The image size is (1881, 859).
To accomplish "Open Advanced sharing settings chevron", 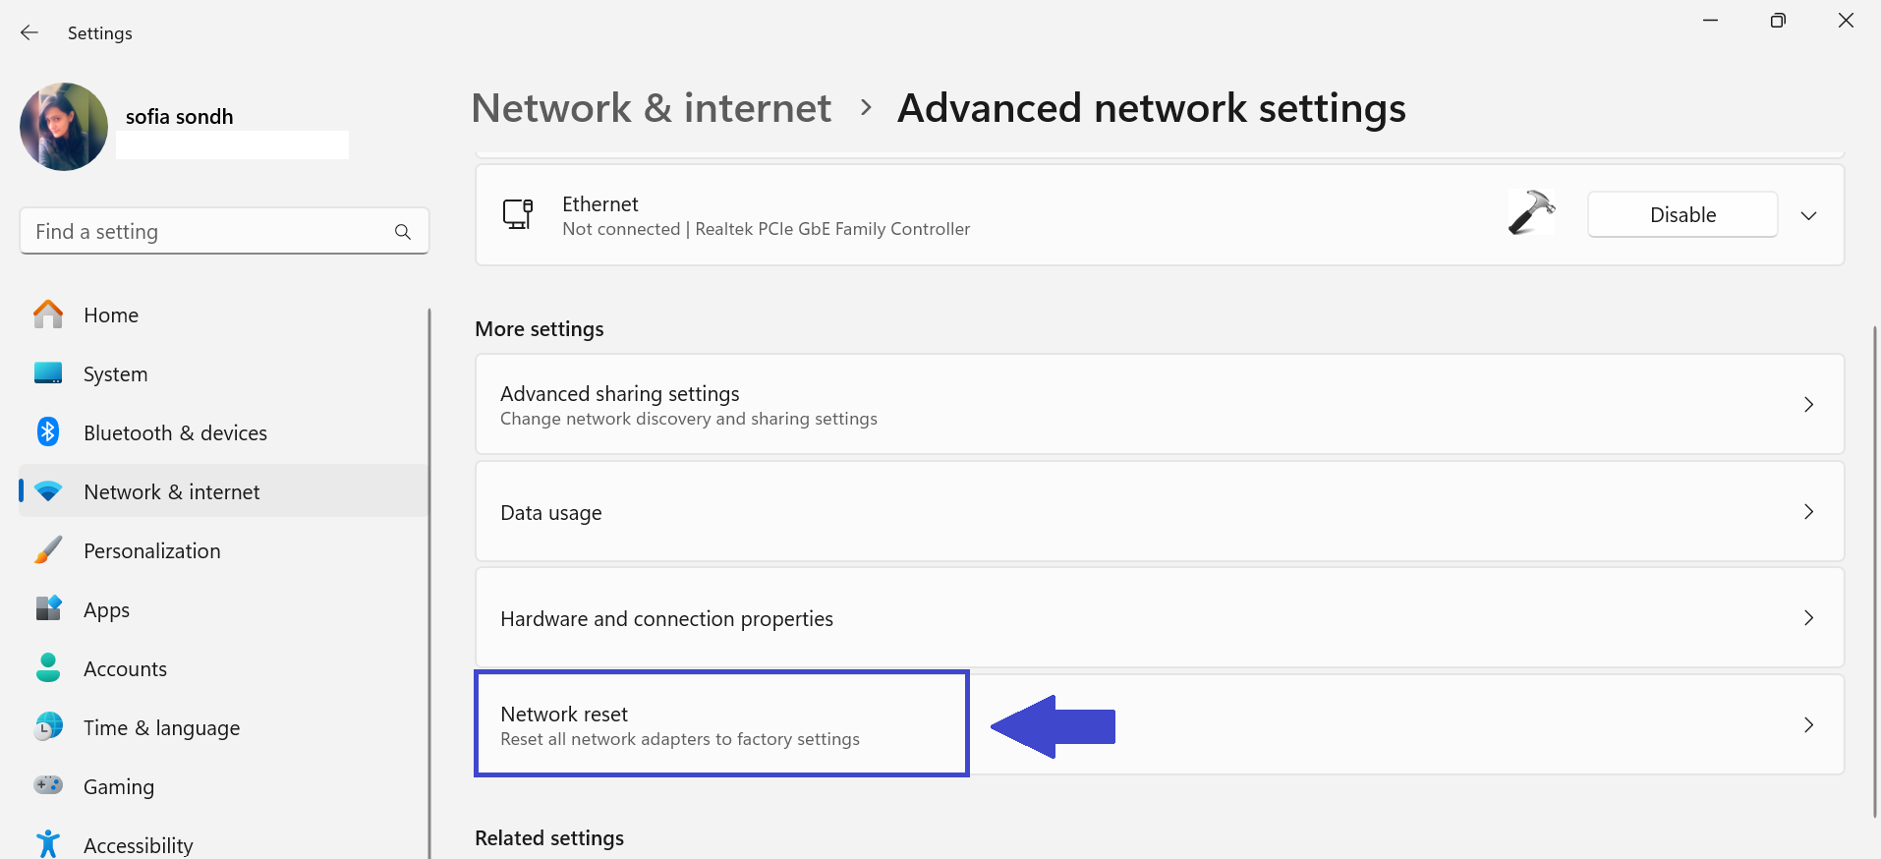I will [1808, 405].
